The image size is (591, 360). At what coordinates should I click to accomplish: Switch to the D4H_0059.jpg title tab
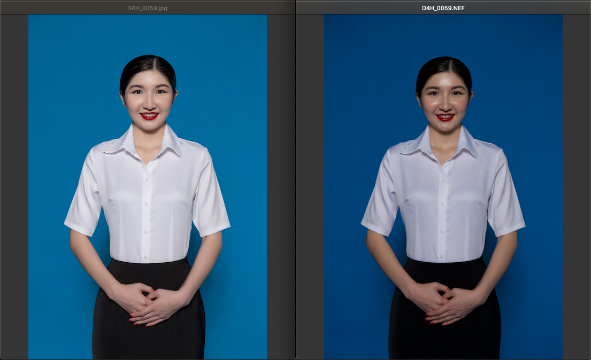[147, 7]
